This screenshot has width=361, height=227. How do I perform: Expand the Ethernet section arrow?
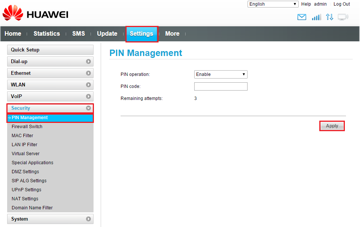click(88, 73)
